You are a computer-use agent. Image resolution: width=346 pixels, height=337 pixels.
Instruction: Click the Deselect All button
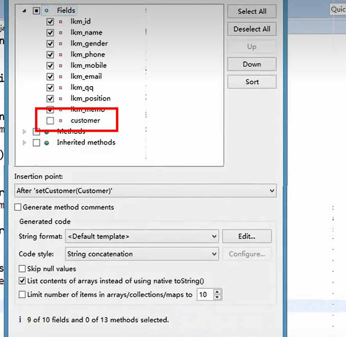point(252,29)
